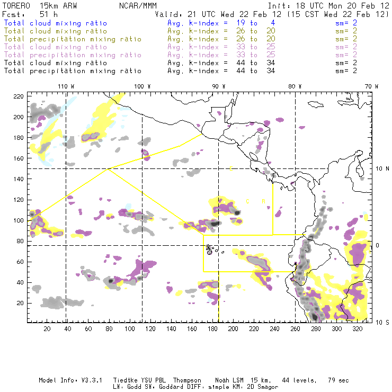Screen dimensions: 392x392
Task: Click the "Tiedtke" scheme name in footer
Action: point(126,380)
